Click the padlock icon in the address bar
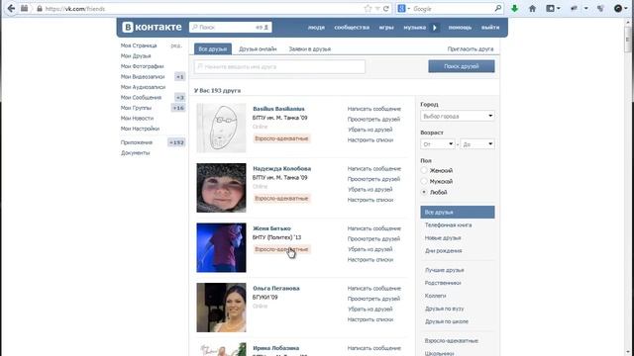634x356 pixels. coord(40,9)
